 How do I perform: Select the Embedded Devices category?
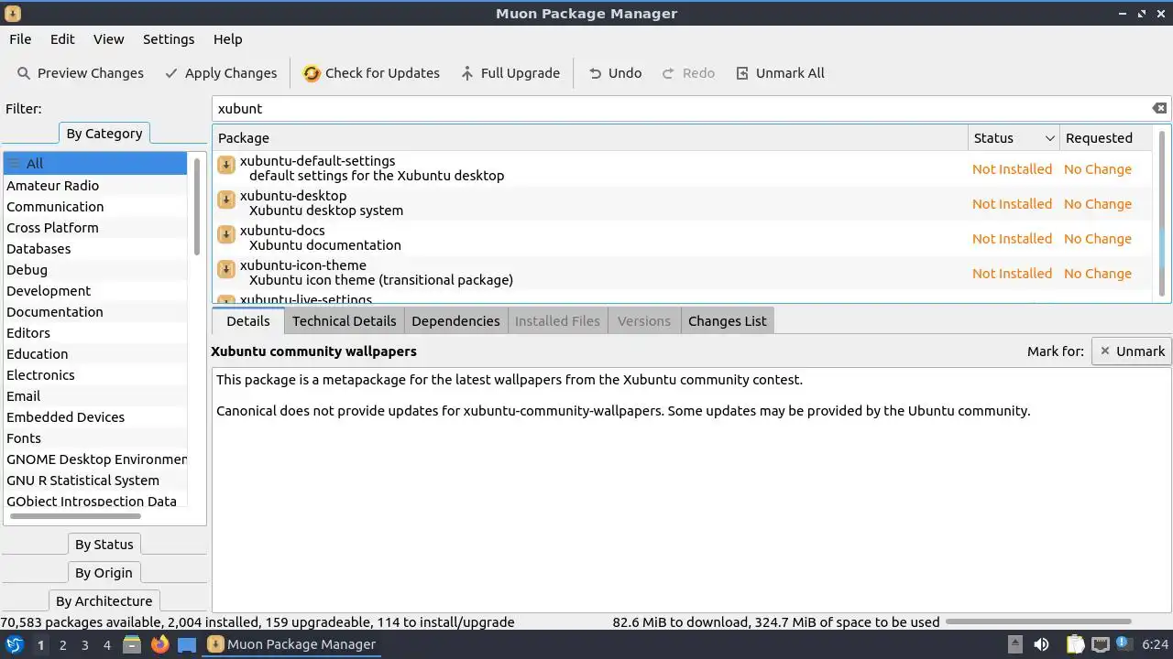coord(95,417)
